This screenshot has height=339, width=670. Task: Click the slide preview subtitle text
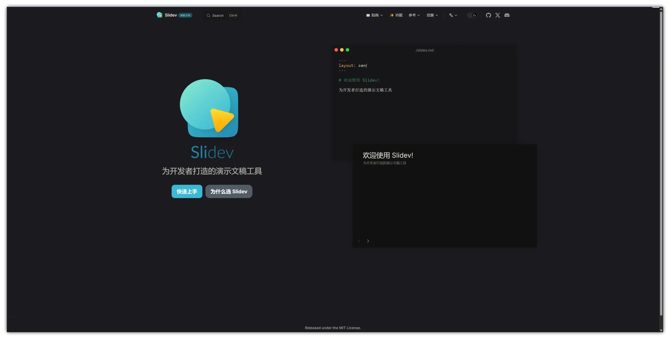(x=384, y=163)
